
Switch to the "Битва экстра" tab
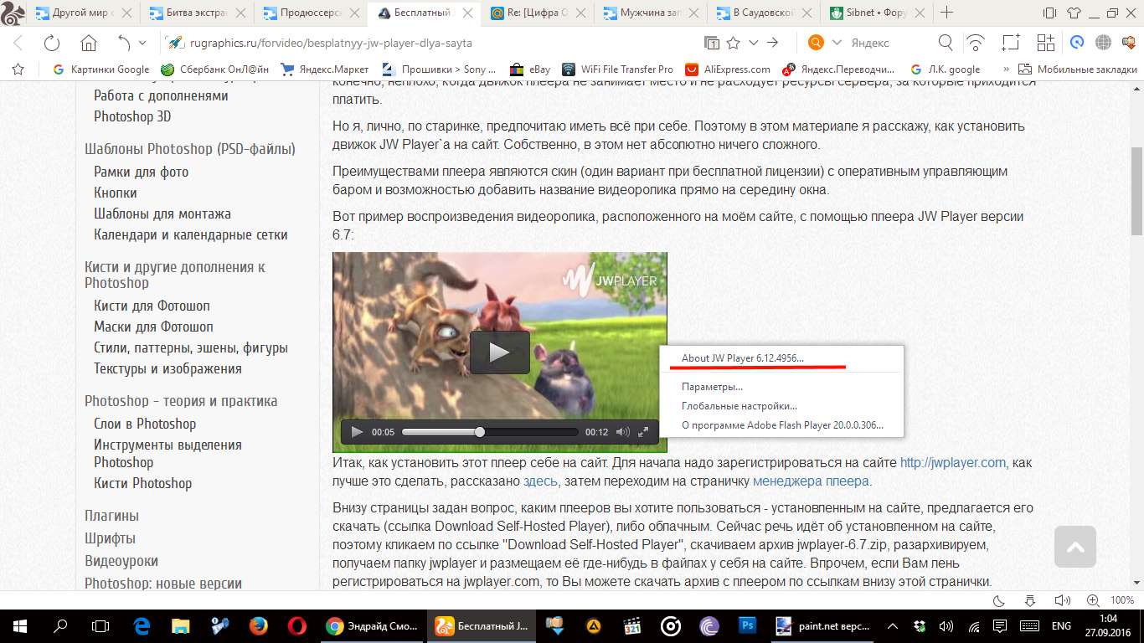pos(199,13)
